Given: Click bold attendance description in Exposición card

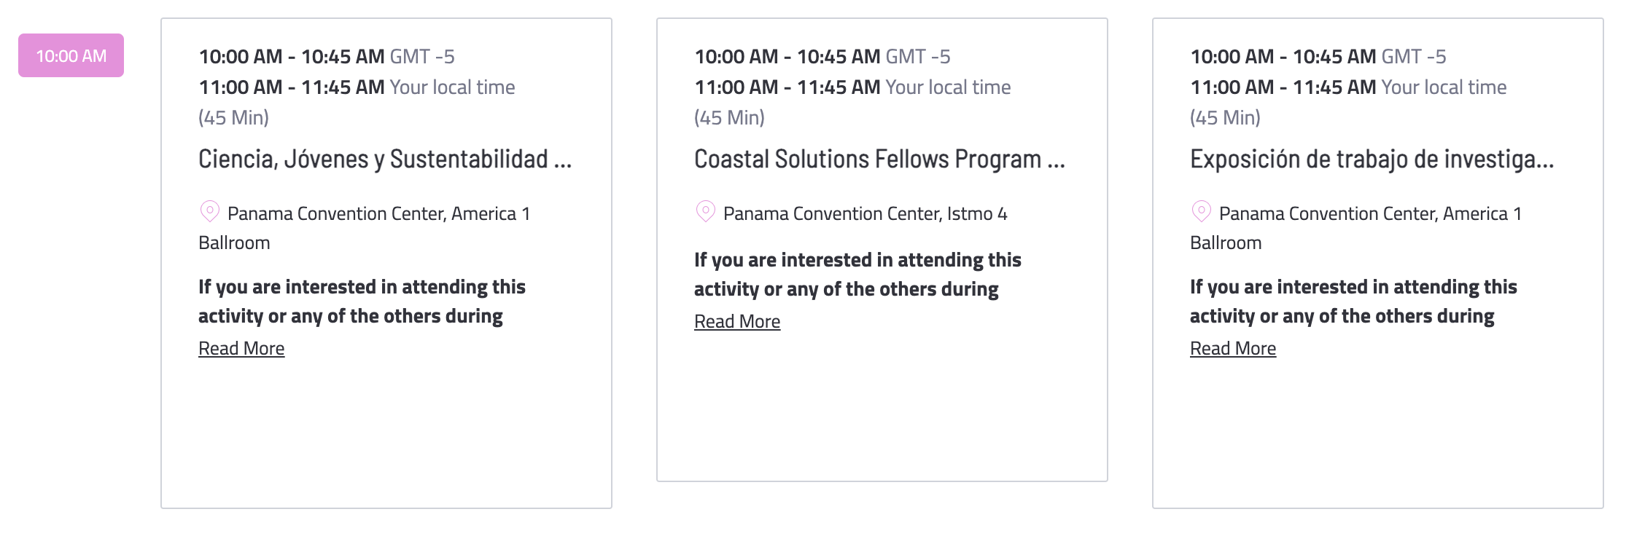Looking at the screenshot, I should [x=1353, y=301].
